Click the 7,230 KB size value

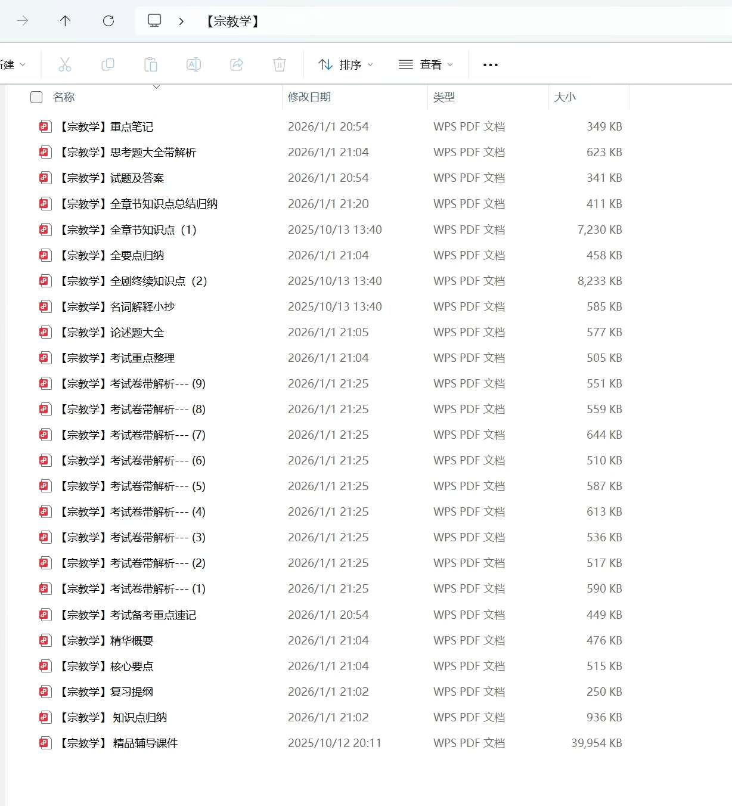click(600, 230)
